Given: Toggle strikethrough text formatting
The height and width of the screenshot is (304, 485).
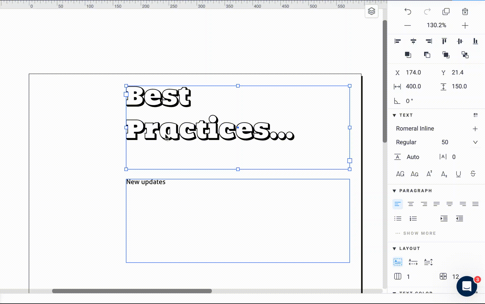Looking at the screenshot, I should point(473,174).
